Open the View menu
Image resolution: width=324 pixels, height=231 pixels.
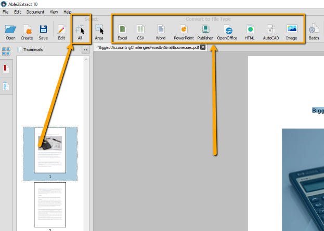coord(54,12)
